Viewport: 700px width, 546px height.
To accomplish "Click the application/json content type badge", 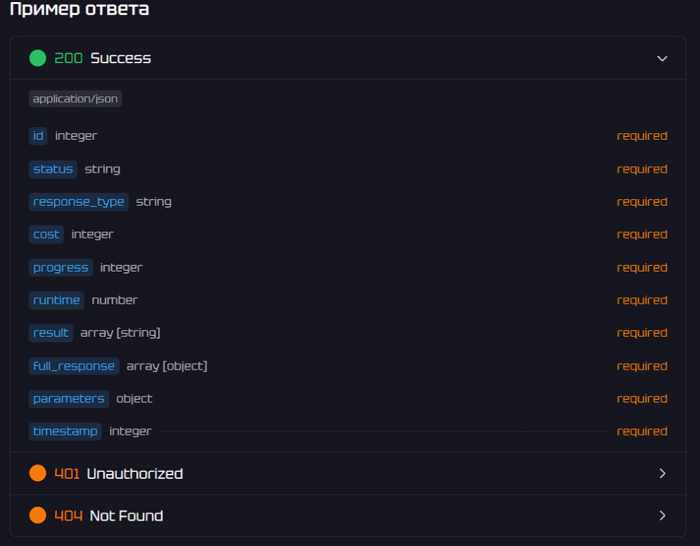I will pos(76,99).
